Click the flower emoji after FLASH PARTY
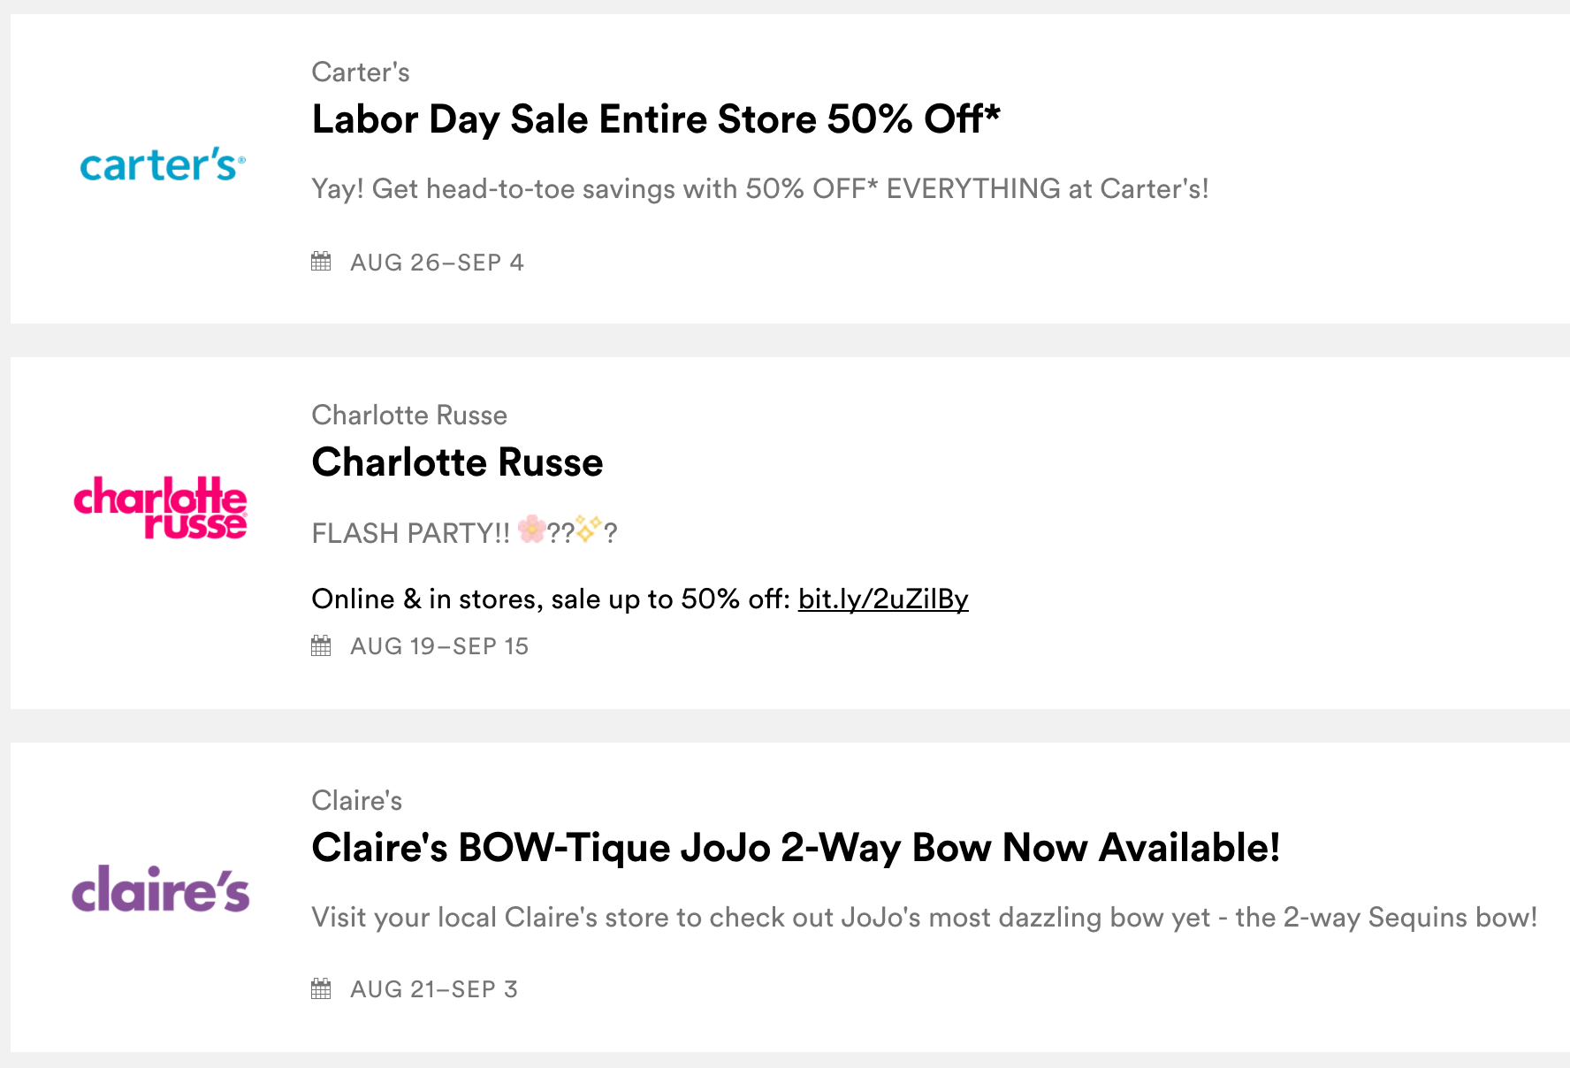1570x1068 pixels. click(531, 530)
